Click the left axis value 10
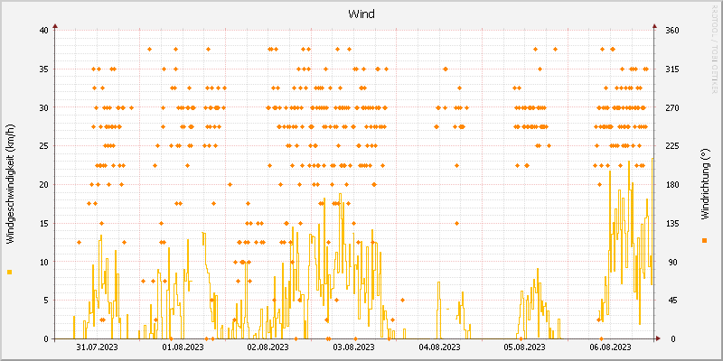Screen dimensions: 723x361 pos(43,262)
